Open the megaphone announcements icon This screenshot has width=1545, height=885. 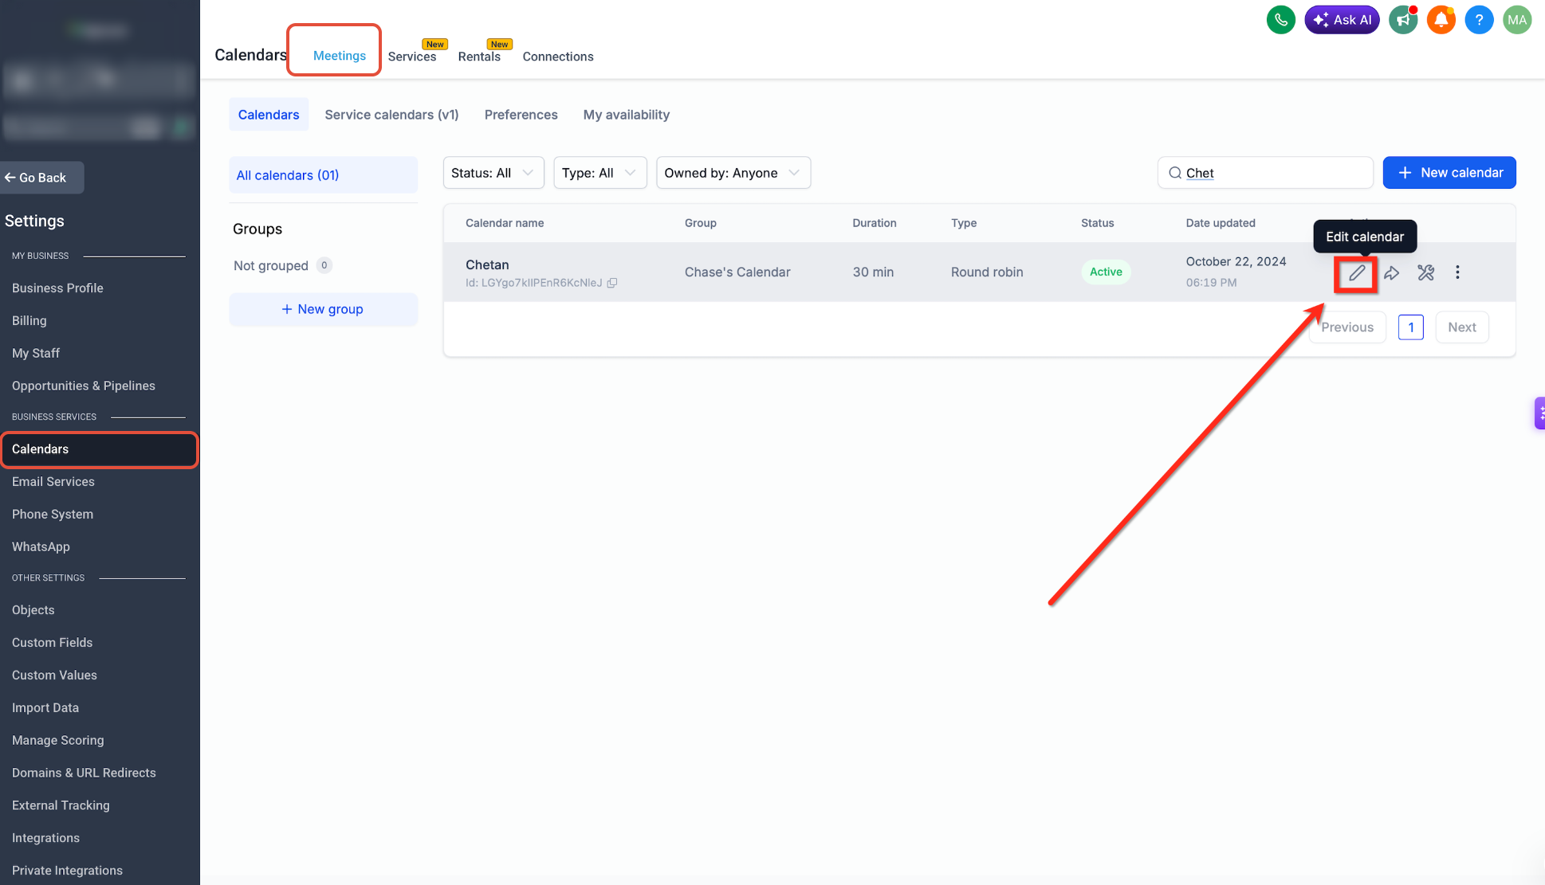click(1403, 20)
